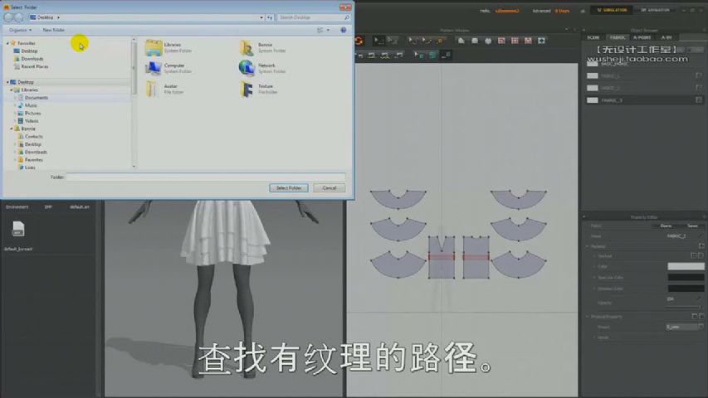Switch to the SIMULATION mode tab
This screenshot has width=708, height=398.
612,10
